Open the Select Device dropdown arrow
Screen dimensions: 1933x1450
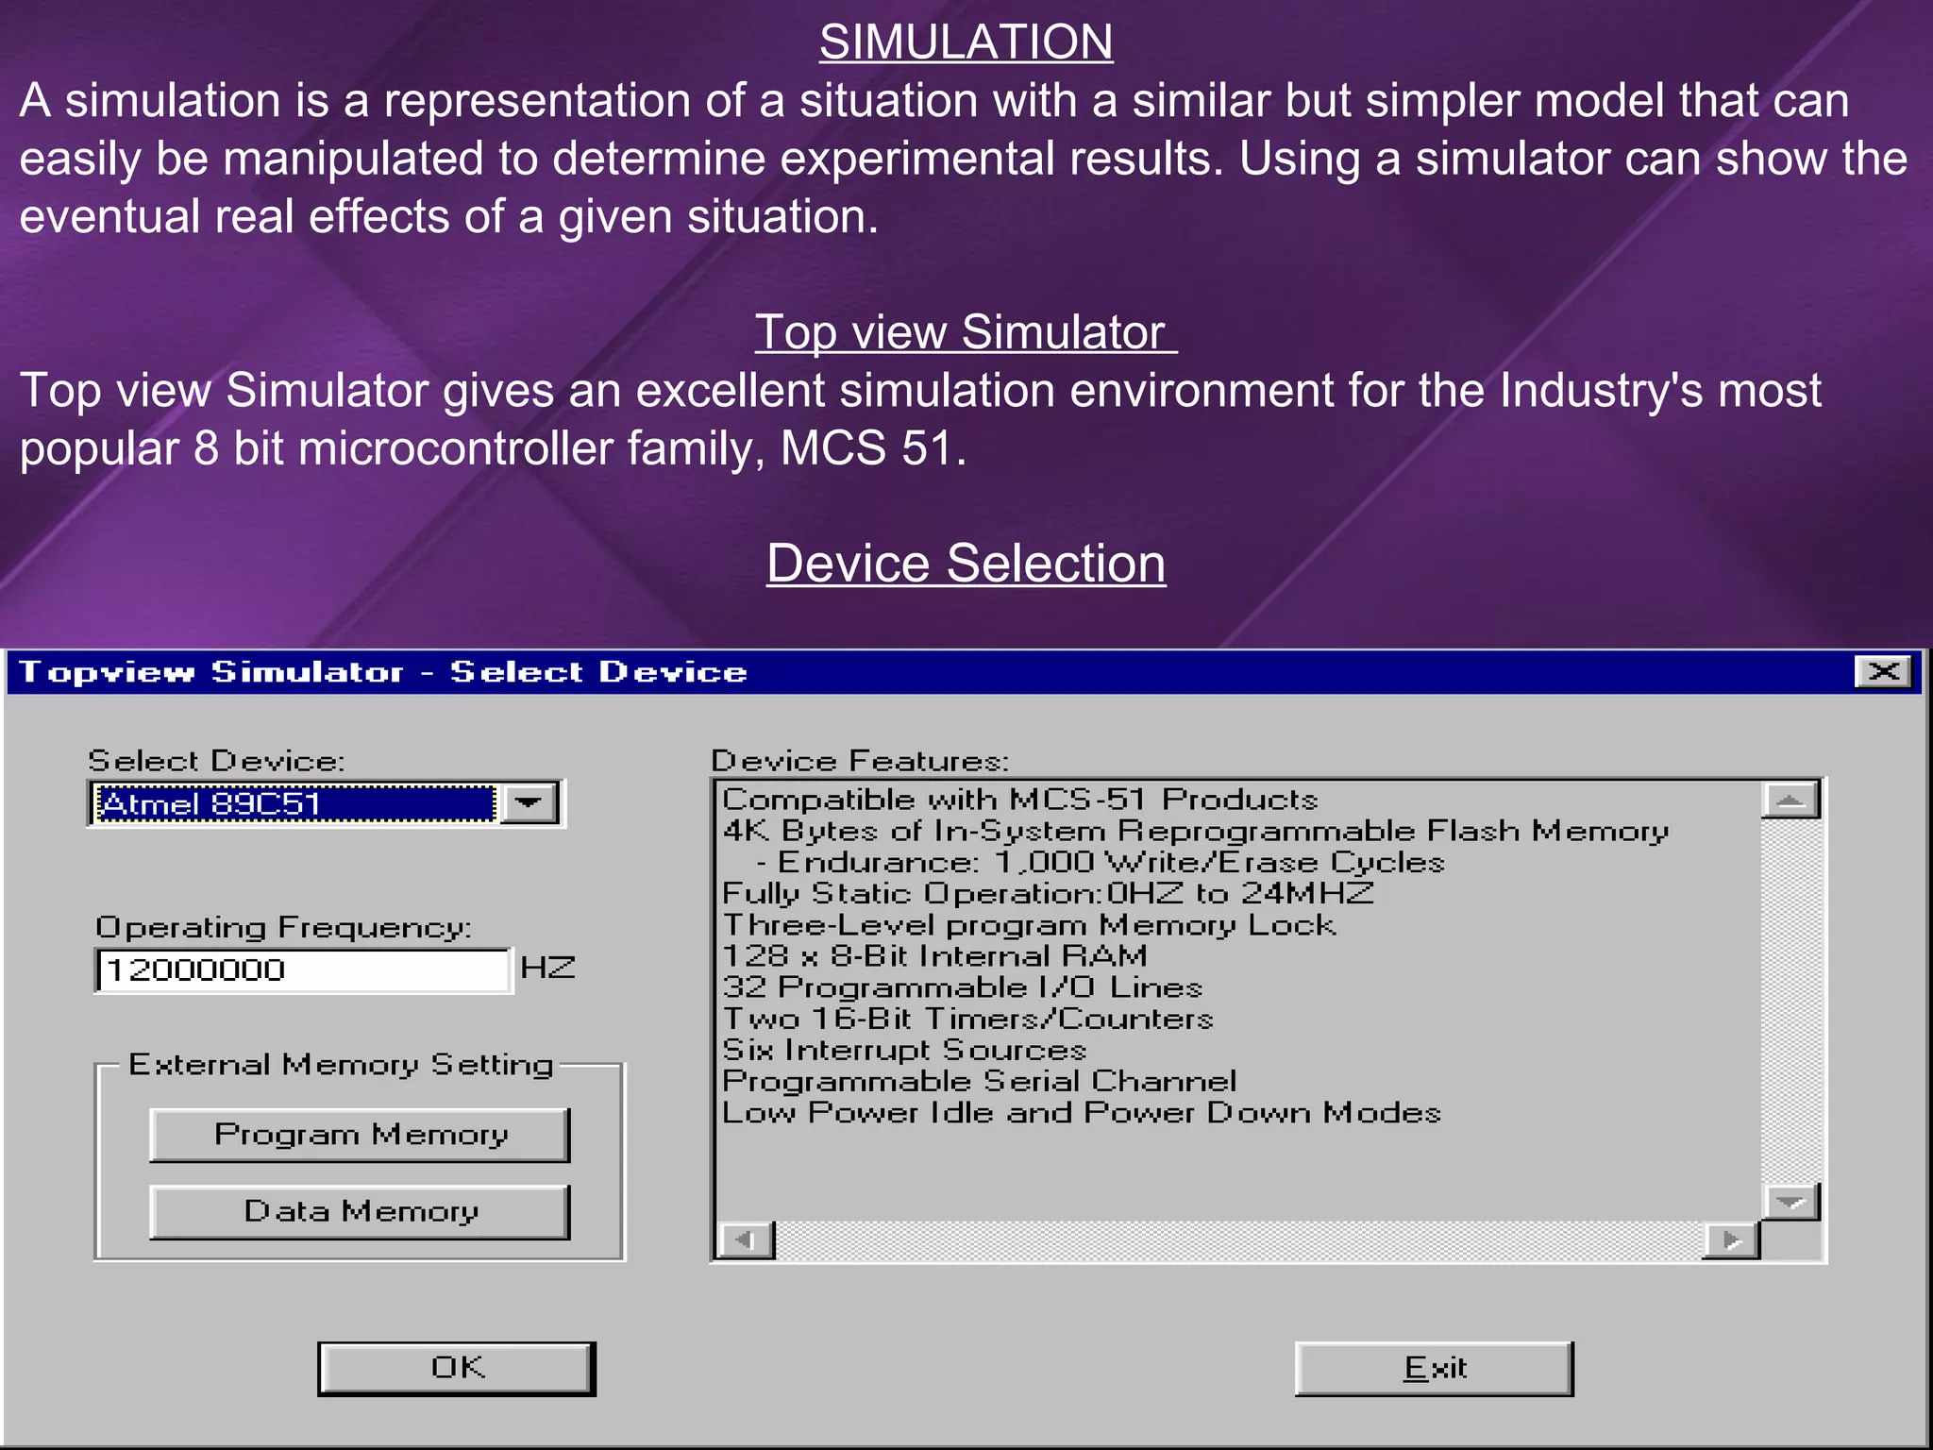(x=529, y=803)
